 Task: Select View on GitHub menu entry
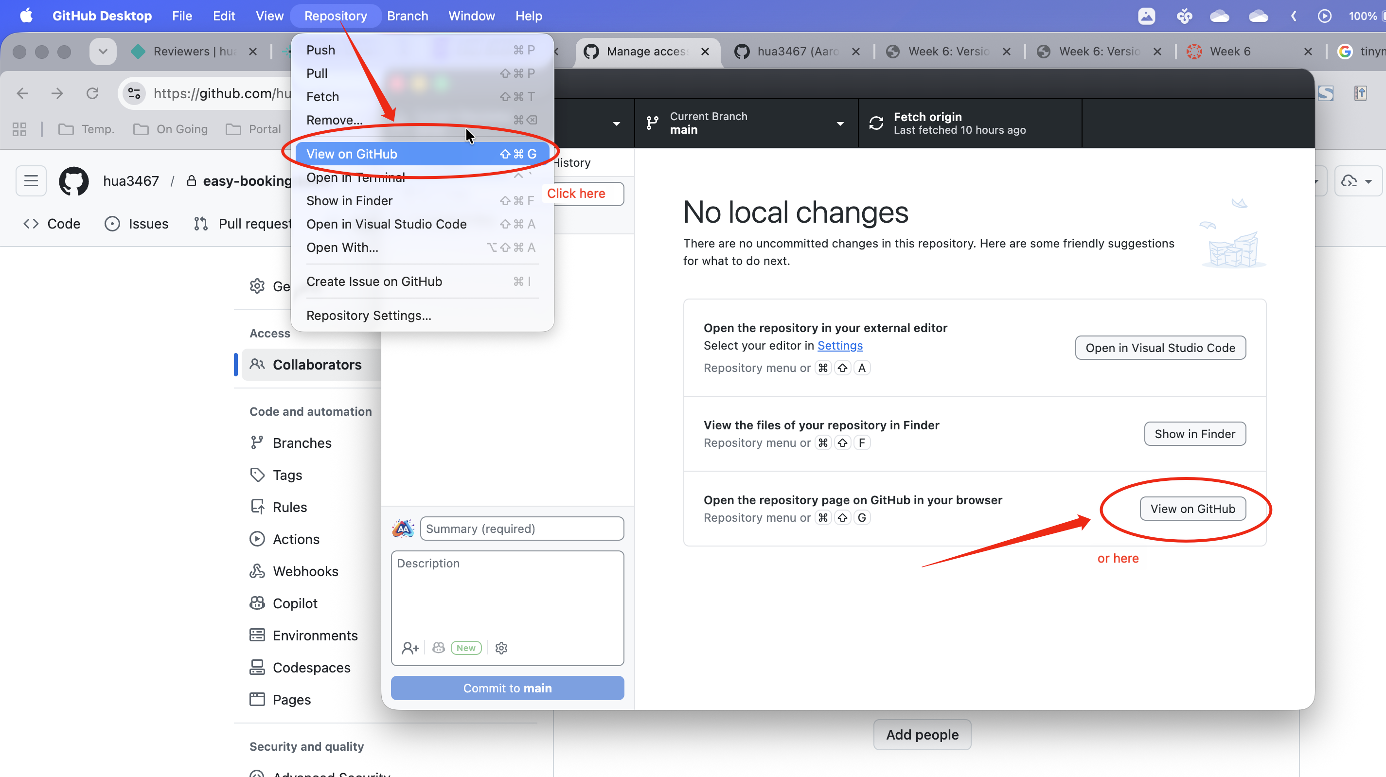pos(421,154)
